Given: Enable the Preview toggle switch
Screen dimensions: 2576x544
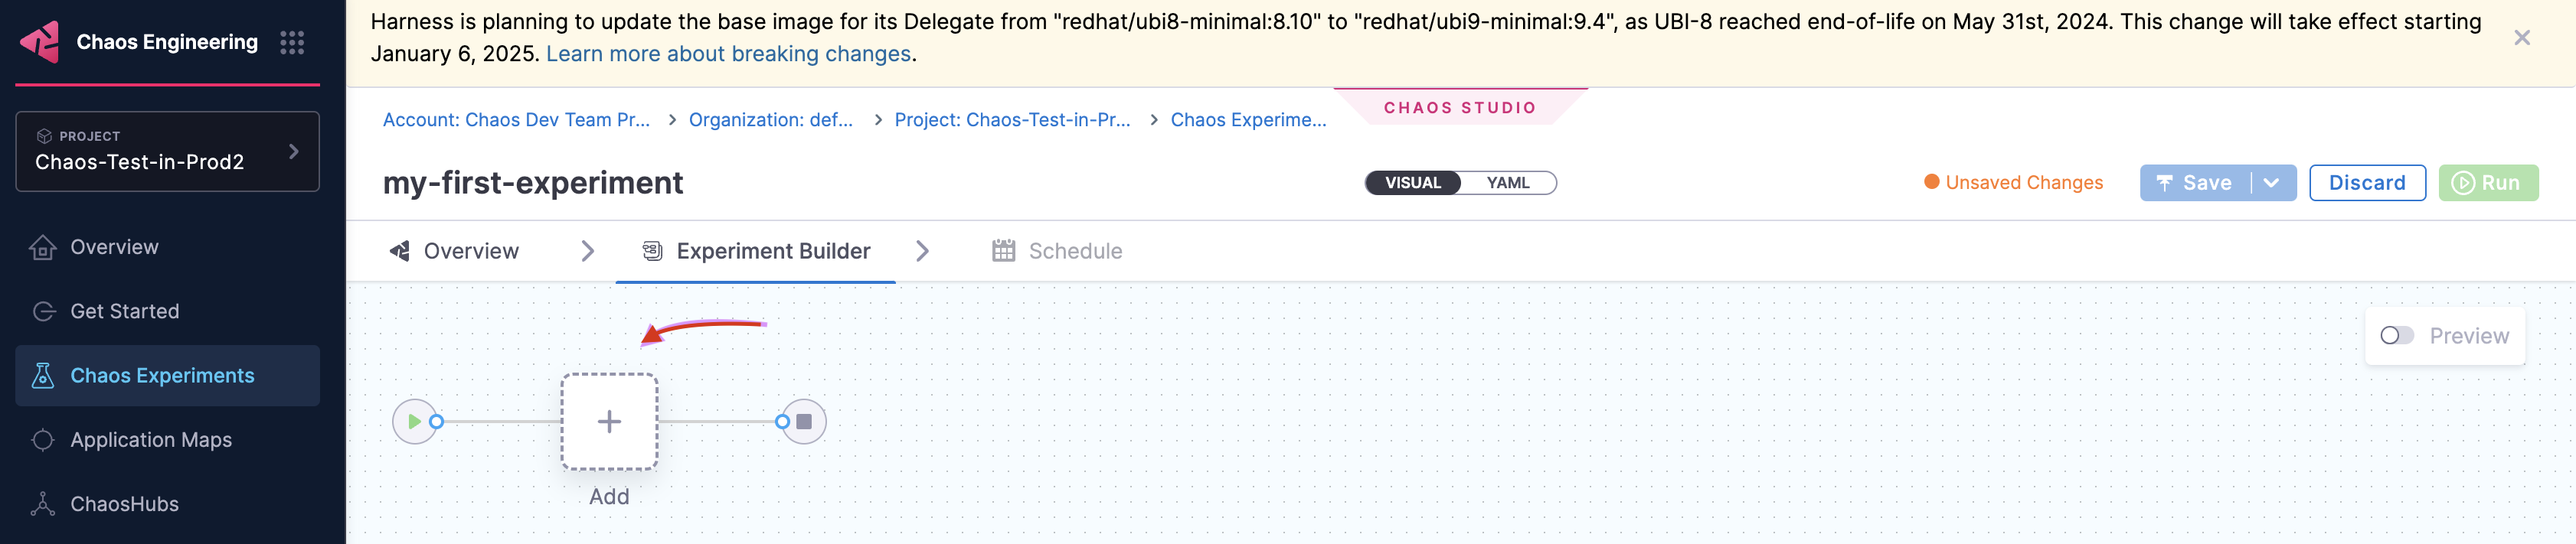Looking at the screenshot, I should point(2396,336).
